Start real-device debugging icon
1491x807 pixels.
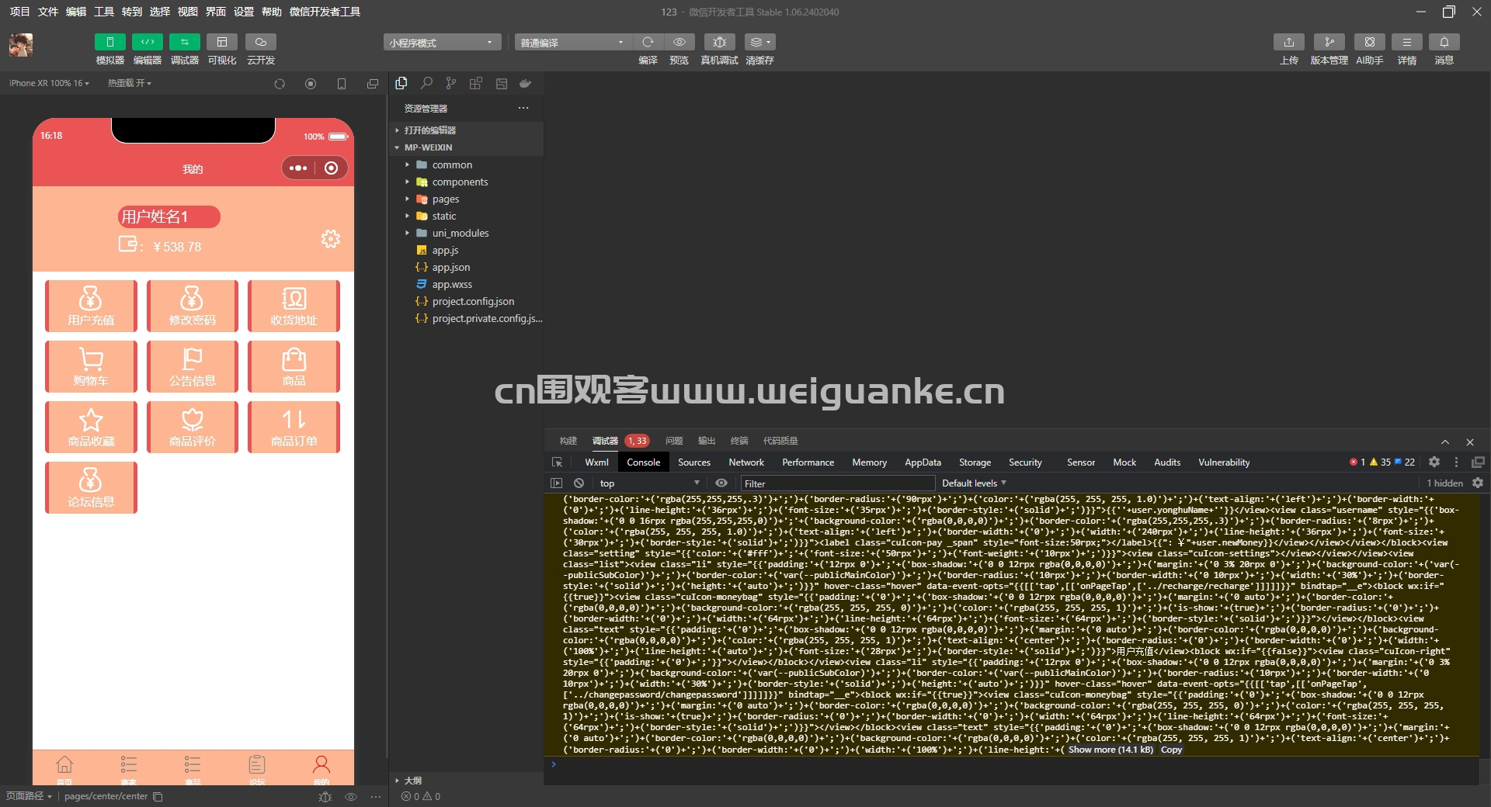(x=719, y=42)
